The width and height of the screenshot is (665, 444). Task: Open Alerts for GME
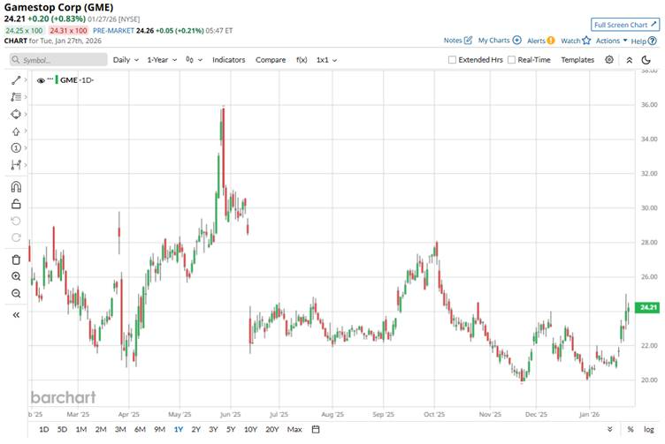point(540,41)
